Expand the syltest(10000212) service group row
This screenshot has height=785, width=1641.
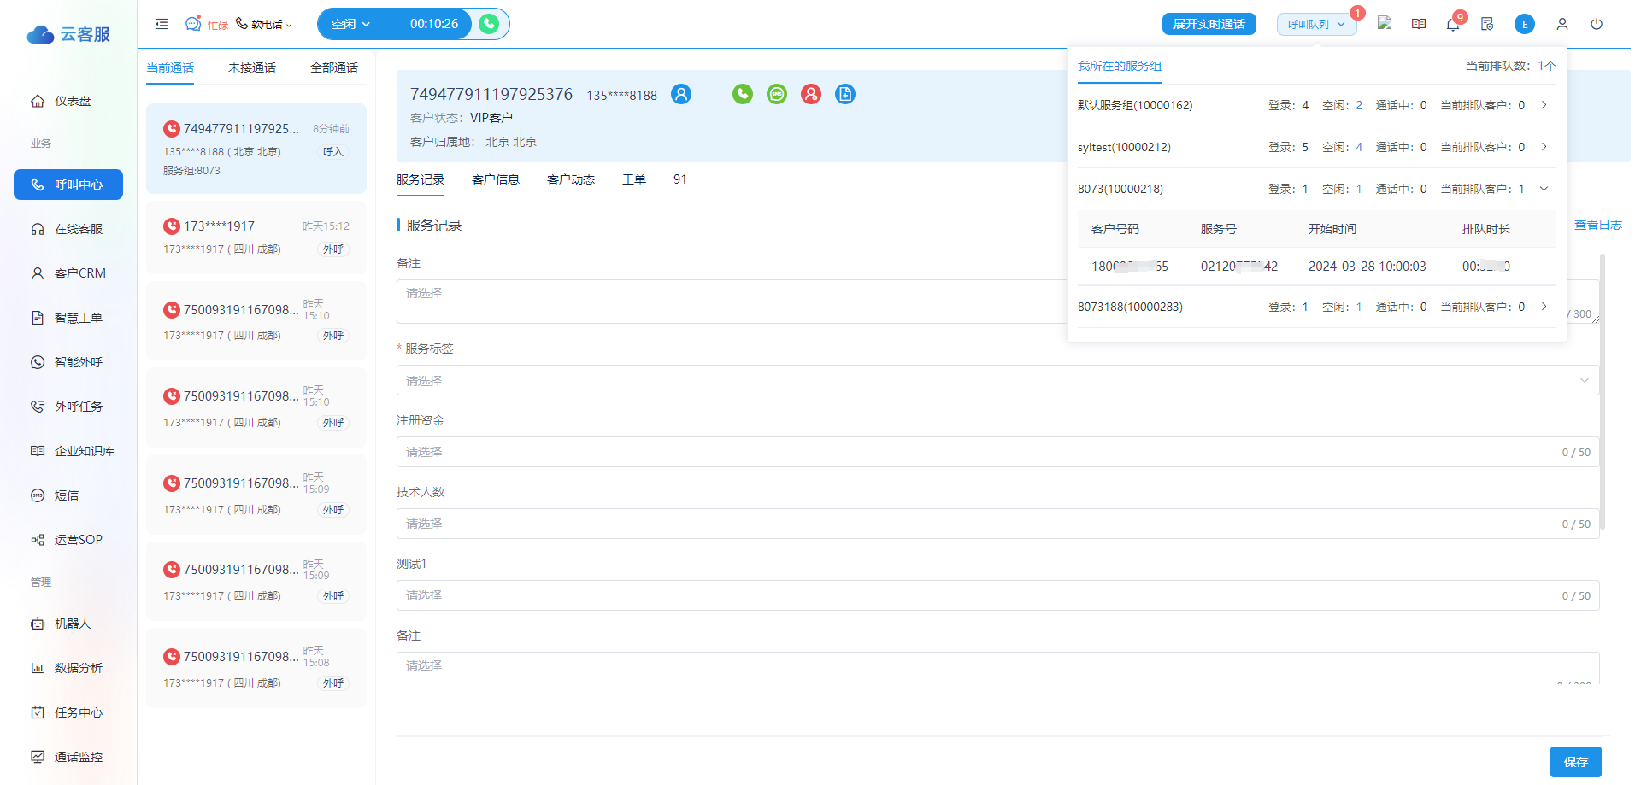click(x=1544, y=147)
